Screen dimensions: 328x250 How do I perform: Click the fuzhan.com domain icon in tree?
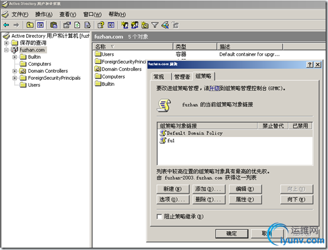click(x=14, y=50)
